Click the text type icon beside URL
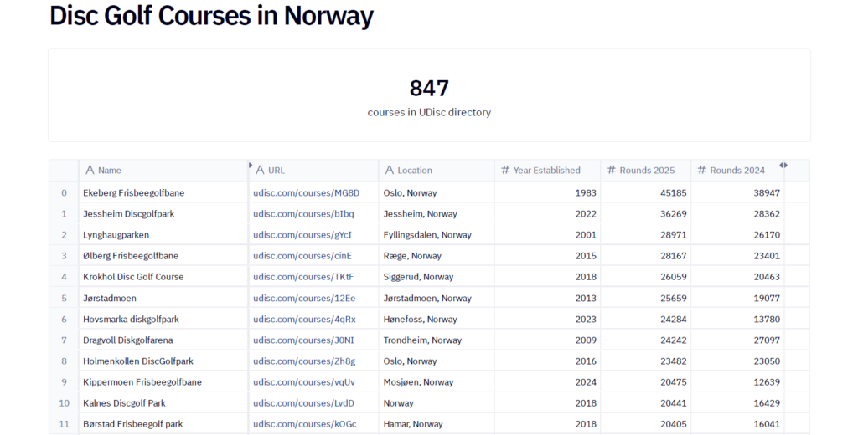The width and height of the screenshot is (858, 435). point(260,171)
